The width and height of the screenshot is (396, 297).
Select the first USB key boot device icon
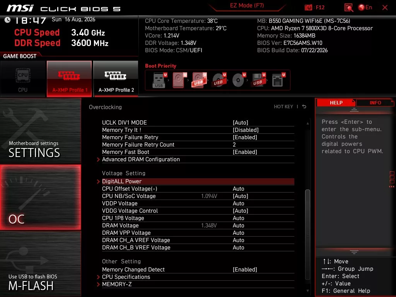click(159, 80)
